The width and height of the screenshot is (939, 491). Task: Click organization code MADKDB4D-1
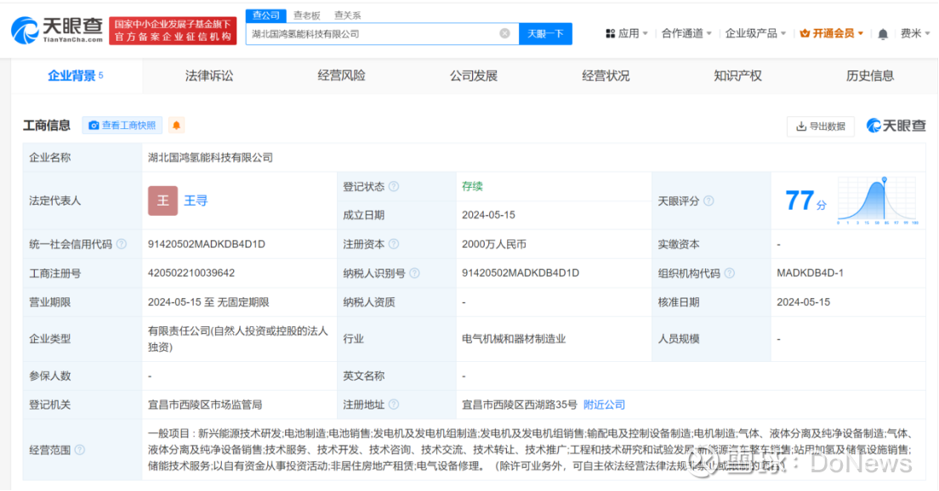(810, 273)
